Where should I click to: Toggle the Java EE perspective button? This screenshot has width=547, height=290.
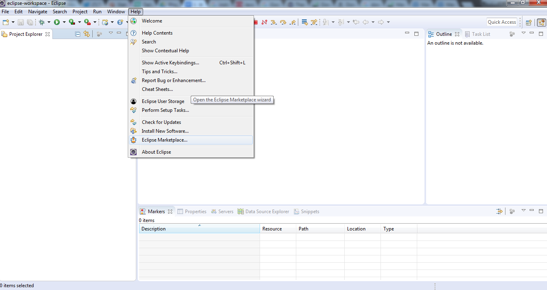(541, 22)
